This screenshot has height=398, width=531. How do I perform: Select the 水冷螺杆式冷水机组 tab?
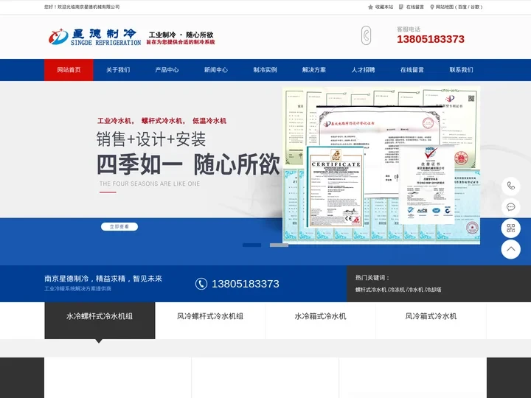tap(100, 320)
